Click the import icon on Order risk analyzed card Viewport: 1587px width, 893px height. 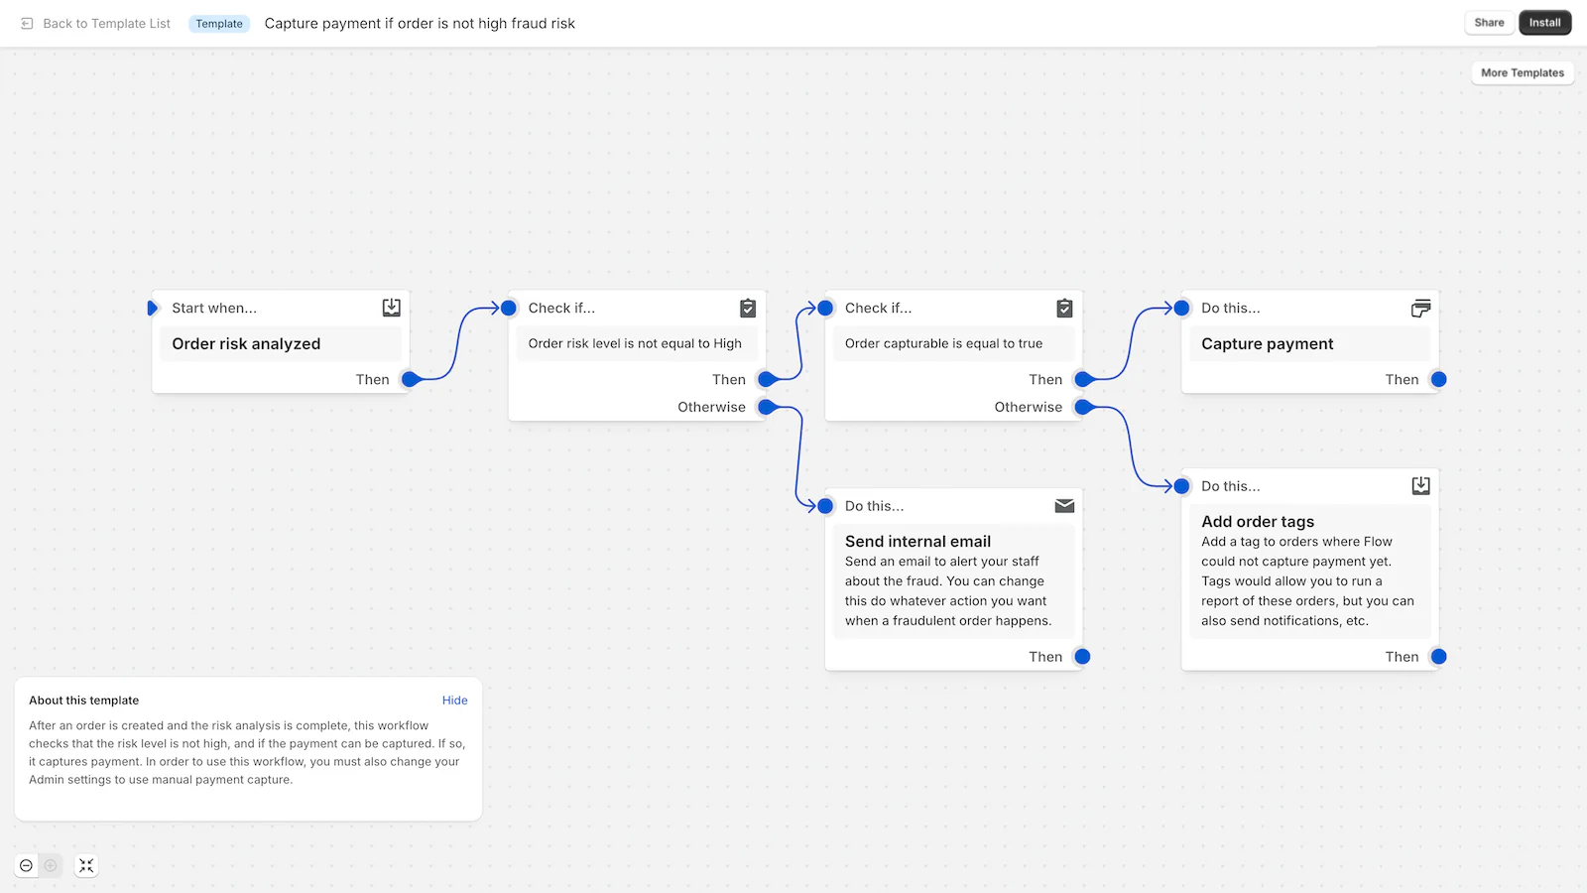pos(391,307)
